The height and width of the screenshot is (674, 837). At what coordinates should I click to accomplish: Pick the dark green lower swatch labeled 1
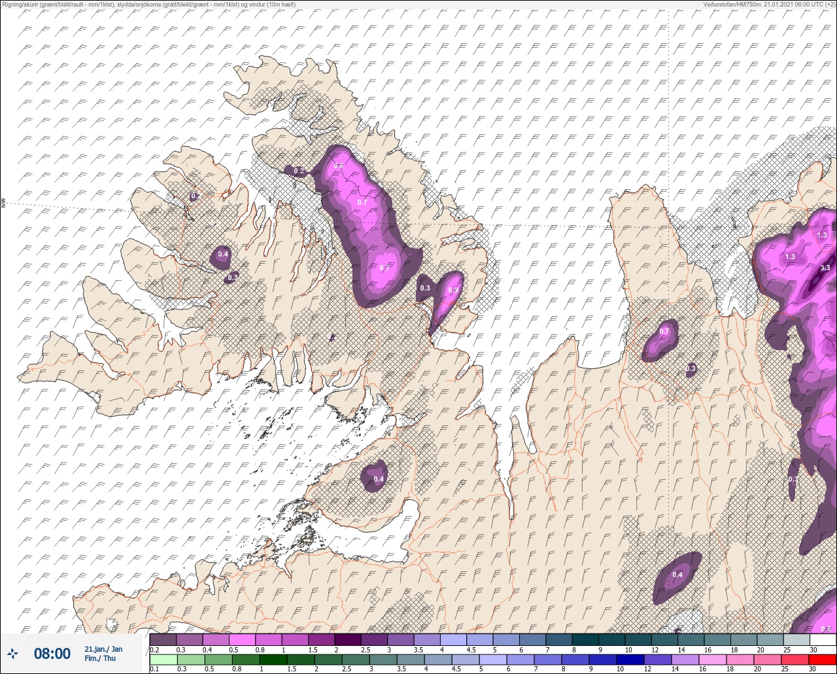(273, 660)
